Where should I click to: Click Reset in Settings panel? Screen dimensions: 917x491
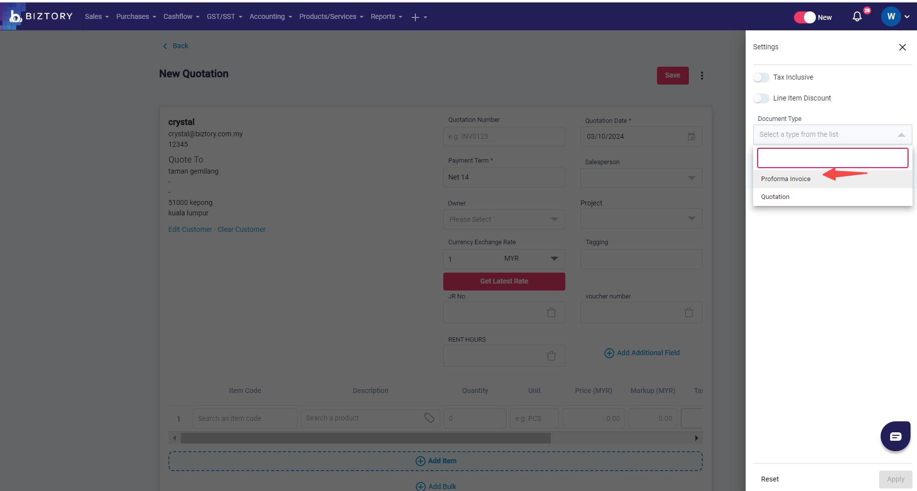pyautogui.click(x=770, y=480)
